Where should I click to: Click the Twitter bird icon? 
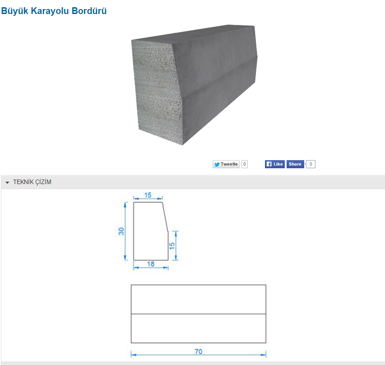pos(217,165)
